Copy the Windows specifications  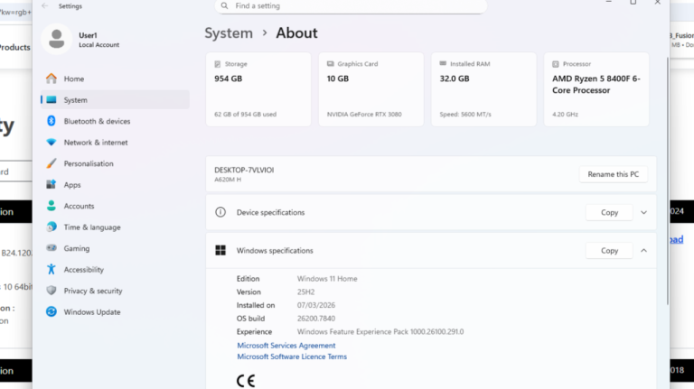coord(609,251)
